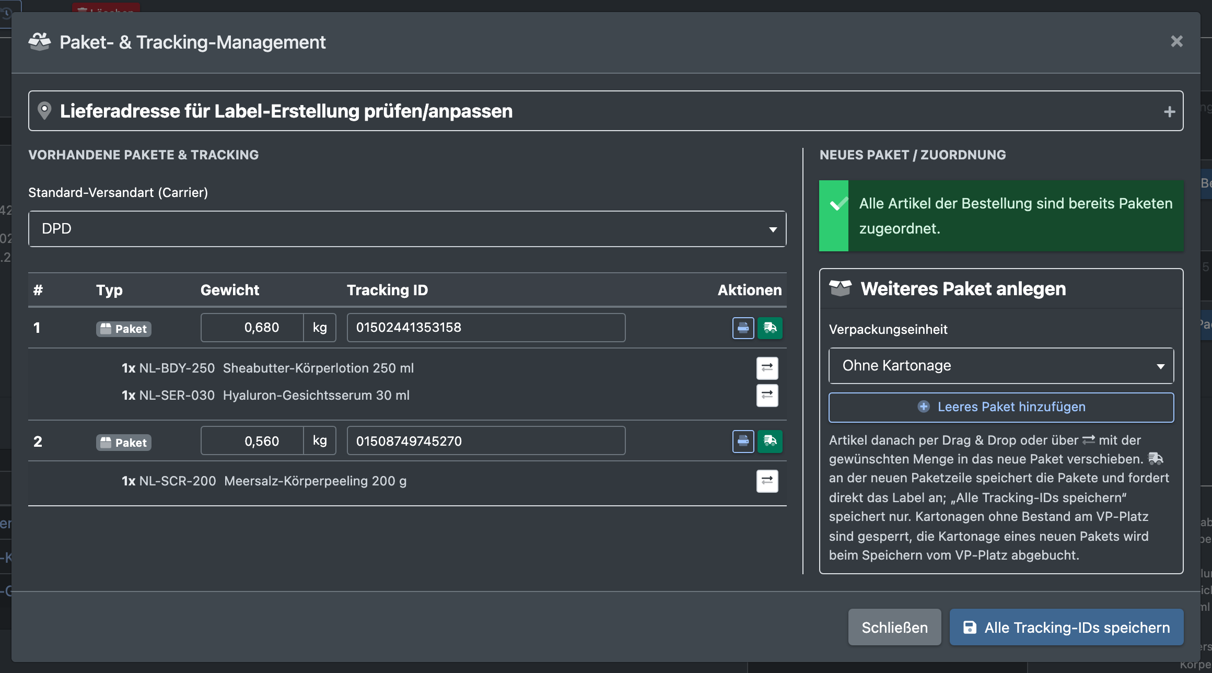The image size is (1212, 673).
Task: Click the location pin icon at Lieferadresse
Action: pyautogui.click(x=44, y=111)
